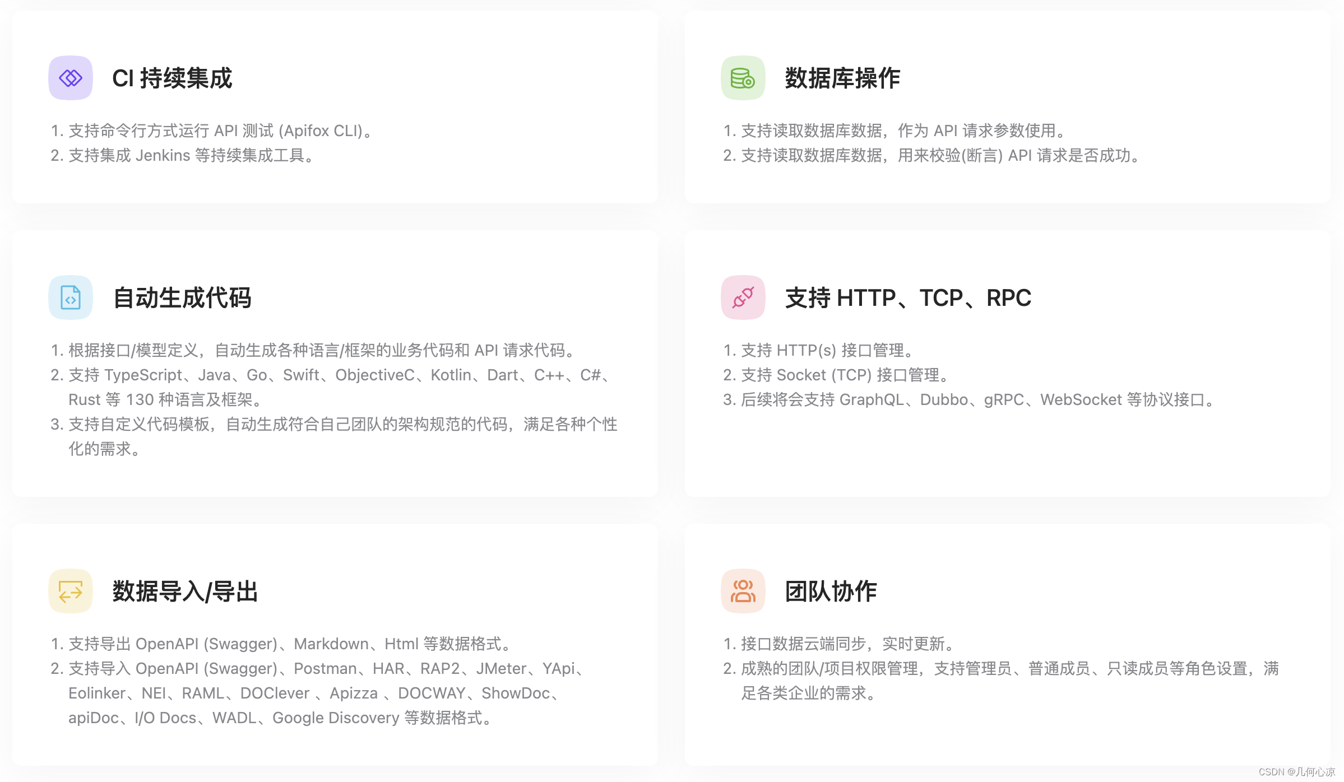Click the 断言 database validation item
The height and width of the screenshot is (782, 1344).
tap(933, 155)
